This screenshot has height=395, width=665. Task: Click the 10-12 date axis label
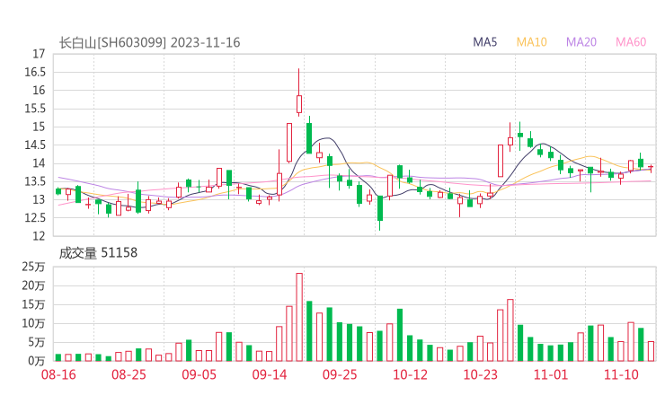click(x=410, y=374)
